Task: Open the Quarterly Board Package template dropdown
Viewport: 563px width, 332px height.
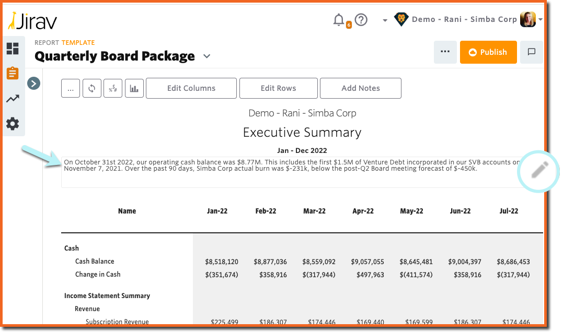Action: (x=207, y=56)
